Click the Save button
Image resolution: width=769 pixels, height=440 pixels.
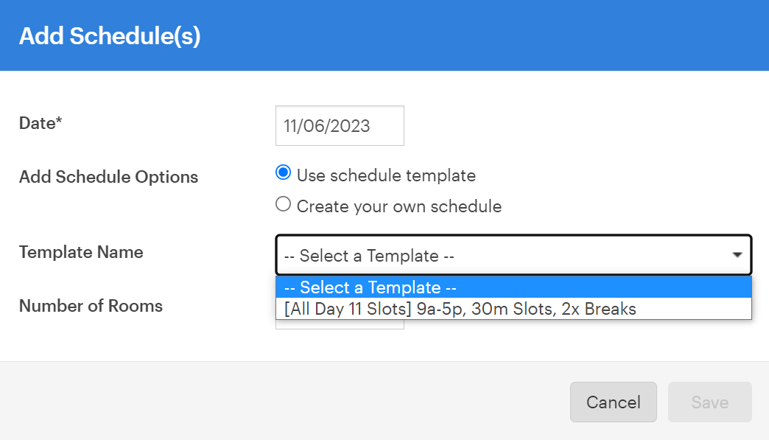pos(709,402)
